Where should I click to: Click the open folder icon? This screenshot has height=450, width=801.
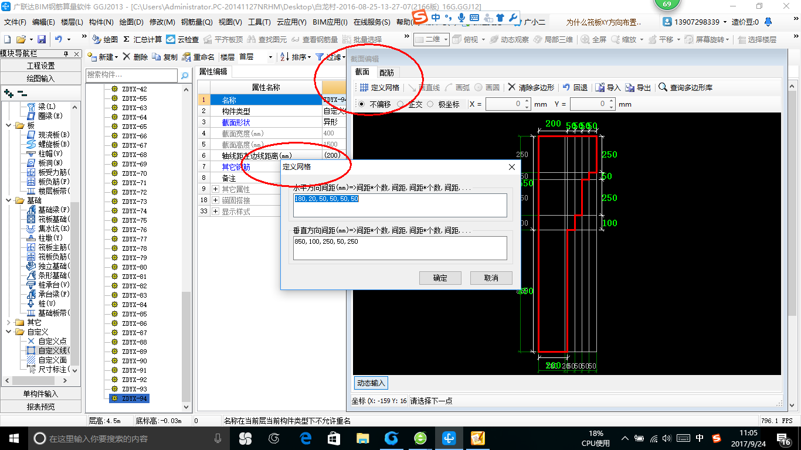tap(21, 39)
